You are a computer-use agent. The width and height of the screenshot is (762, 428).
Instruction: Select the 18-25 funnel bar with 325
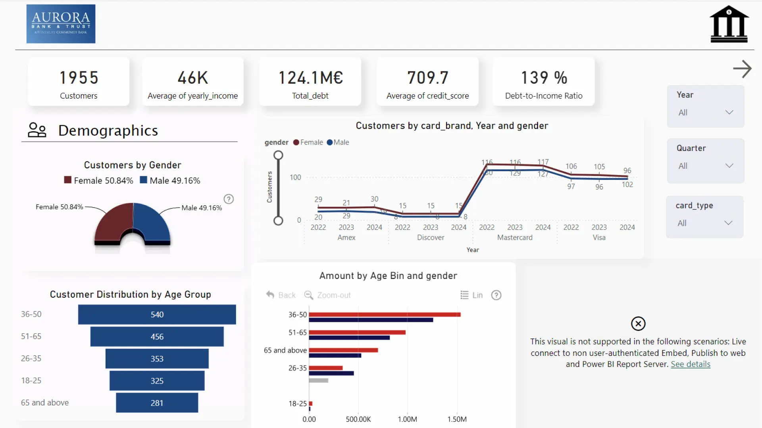(x=157, y=381)
